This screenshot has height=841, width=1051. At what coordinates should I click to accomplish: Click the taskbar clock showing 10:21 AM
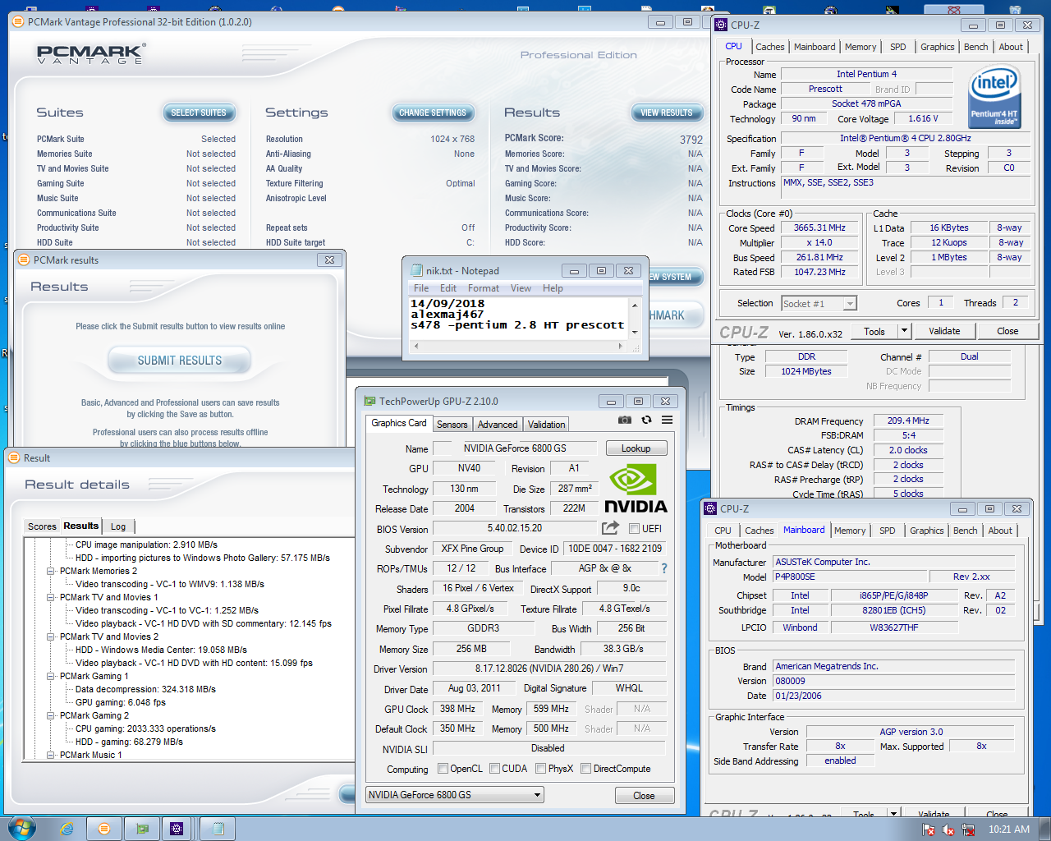1009,830
